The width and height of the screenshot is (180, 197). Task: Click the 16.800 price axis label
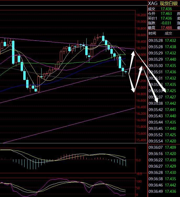141,94
